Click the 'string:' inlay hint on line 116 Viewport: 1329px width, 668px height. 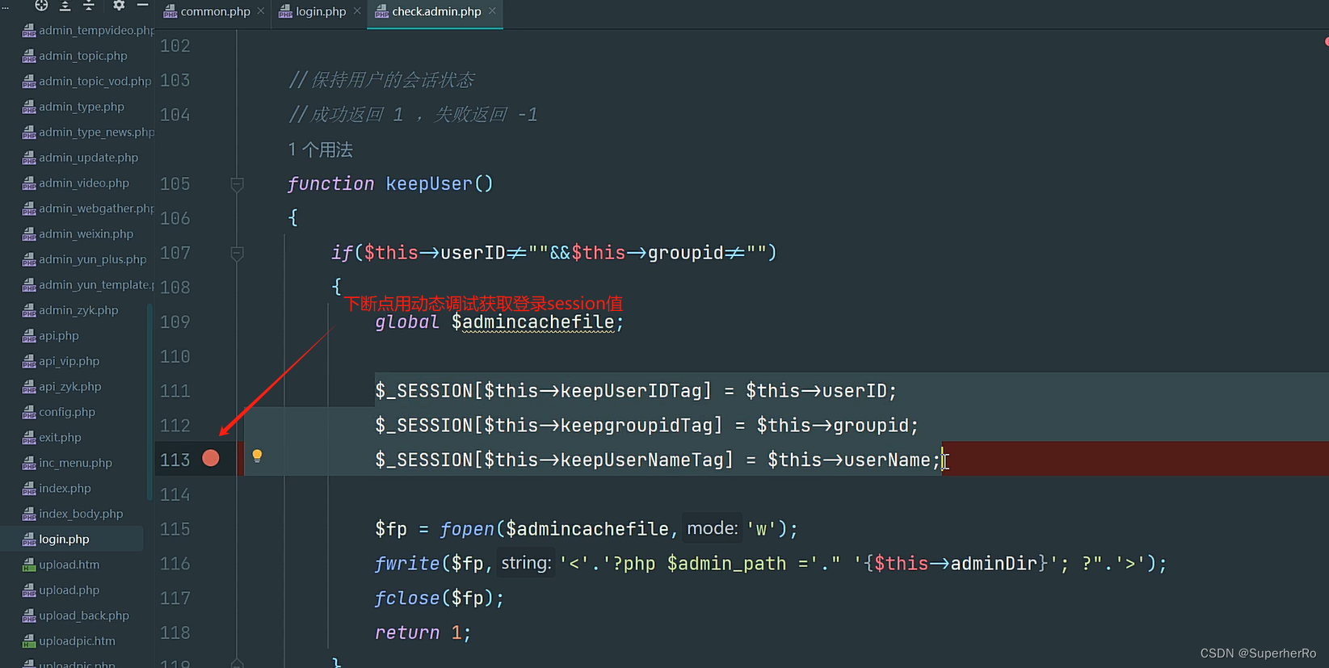pos(526,562)
